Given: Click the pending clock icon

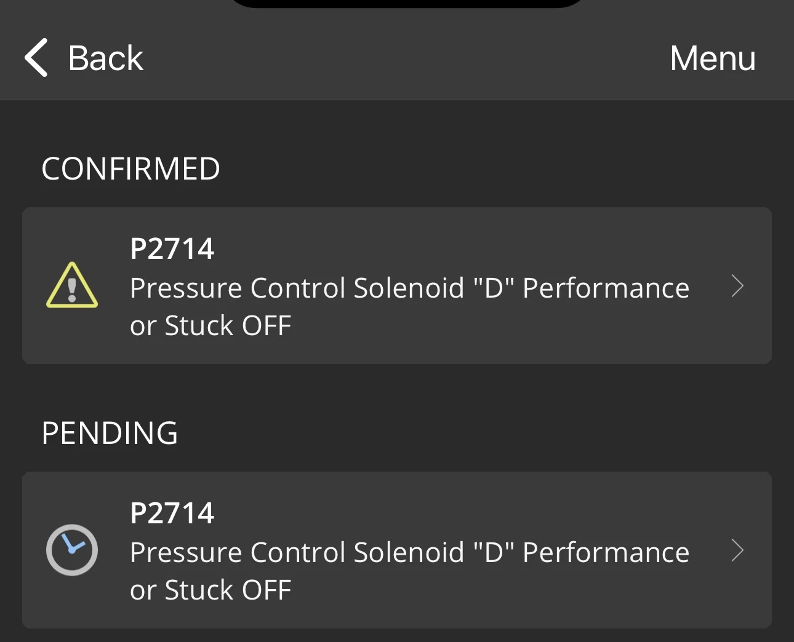Looking at the screenshot, I should [x=72, y=550].
